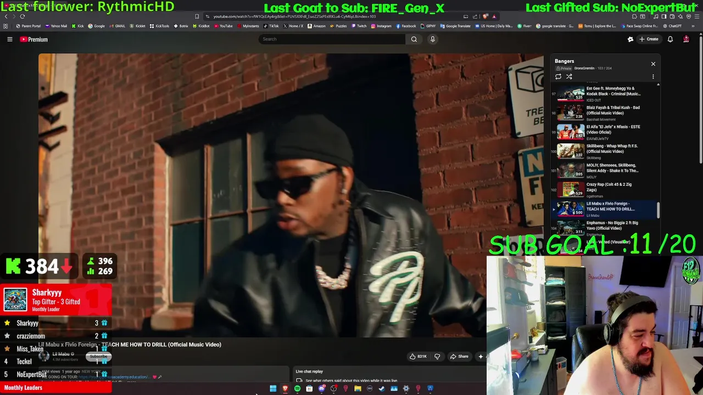Open Yahoo Mail bookmark
703x395 pixels.
(56, 26)
